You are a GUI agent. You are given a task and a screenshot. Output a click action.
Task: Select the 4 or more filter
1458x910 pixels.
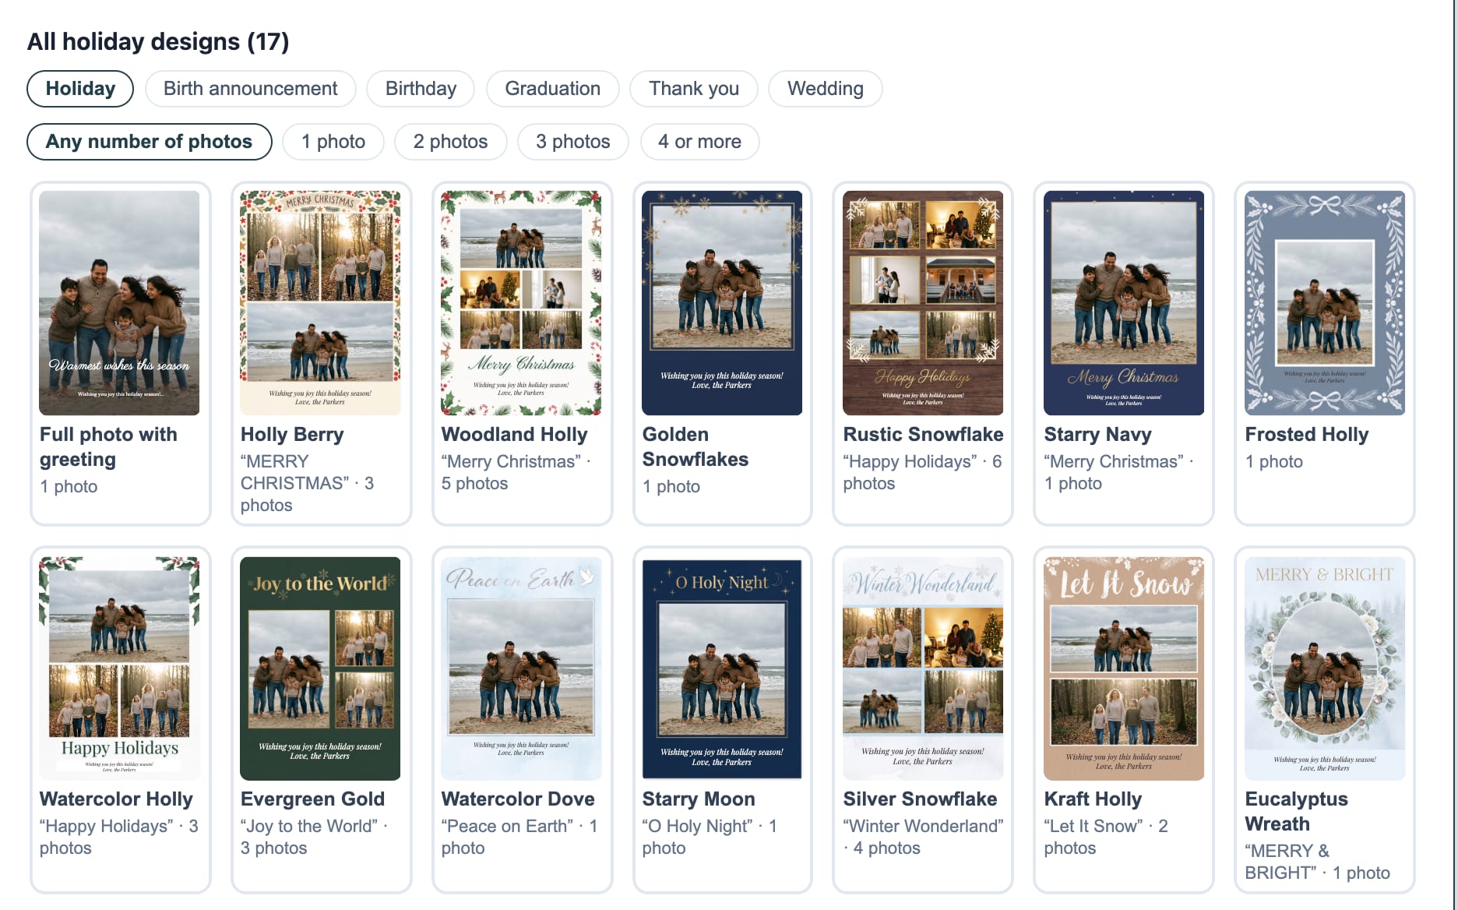(x=699, y=142)
